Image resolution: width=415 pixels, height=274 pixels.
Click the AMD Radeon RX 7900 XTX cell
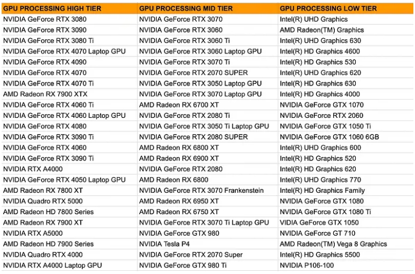[x=69, y=94]
